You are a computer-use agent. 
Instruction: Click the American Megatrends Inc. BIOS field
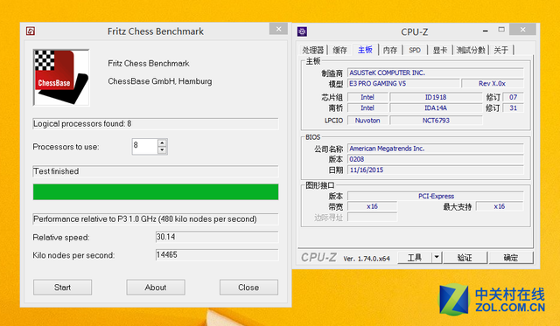click(x=436, y=149)
